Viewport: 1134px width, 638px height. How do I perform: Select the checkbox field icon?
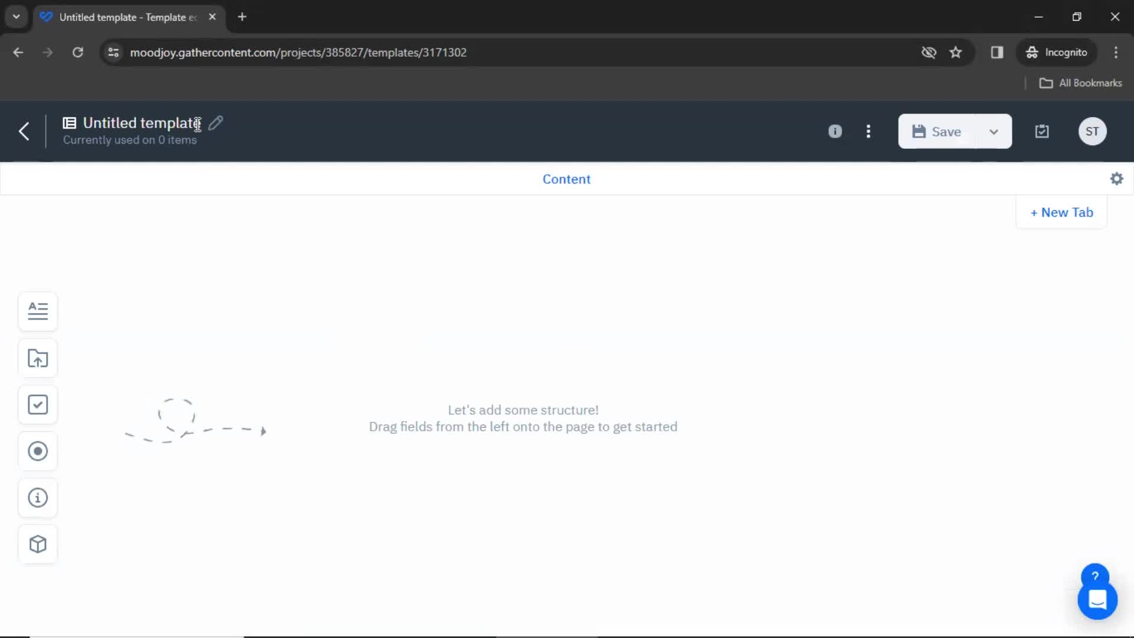(38, 405)
